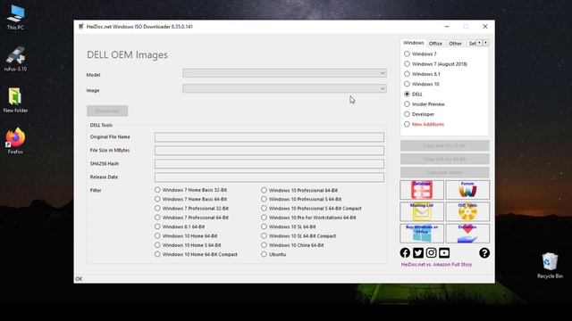Click the HeiDoc app title bar icon

(81, 27)
